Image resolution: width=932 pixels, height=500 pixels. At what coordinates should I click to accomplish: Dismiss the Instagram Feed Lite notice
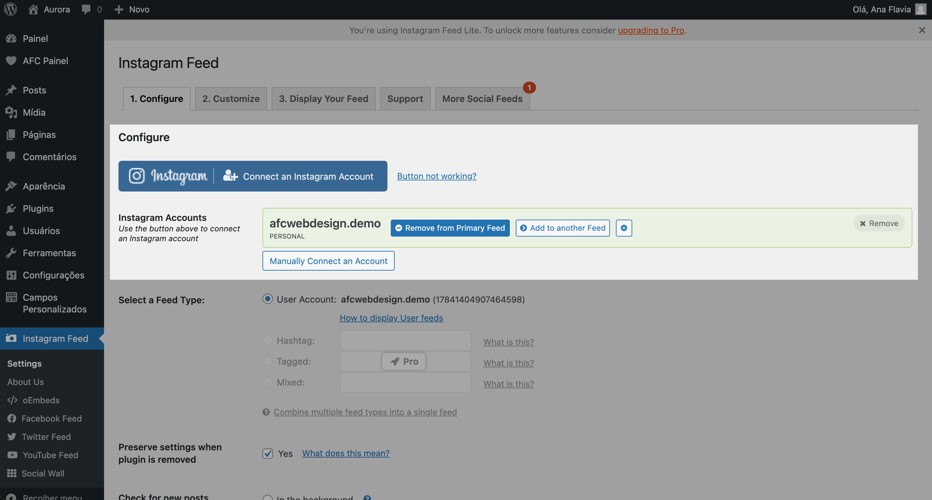pyautogui.click(x=922, y=30)
